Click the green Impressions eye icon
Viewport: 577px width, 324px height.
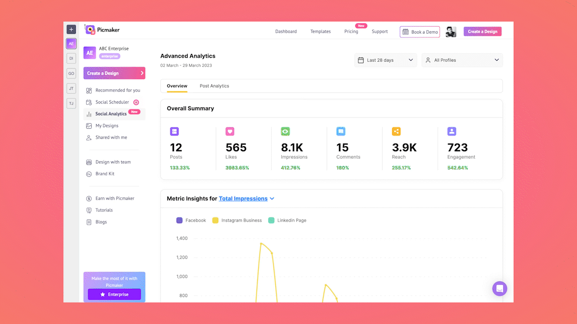click(x=285, y=131)
